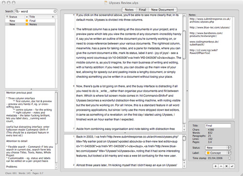Click paragraph 6 starting 'Now, there's quite'
Image resolution: width=243 pixels, height=176 pixels.
(x=128, y=103)
